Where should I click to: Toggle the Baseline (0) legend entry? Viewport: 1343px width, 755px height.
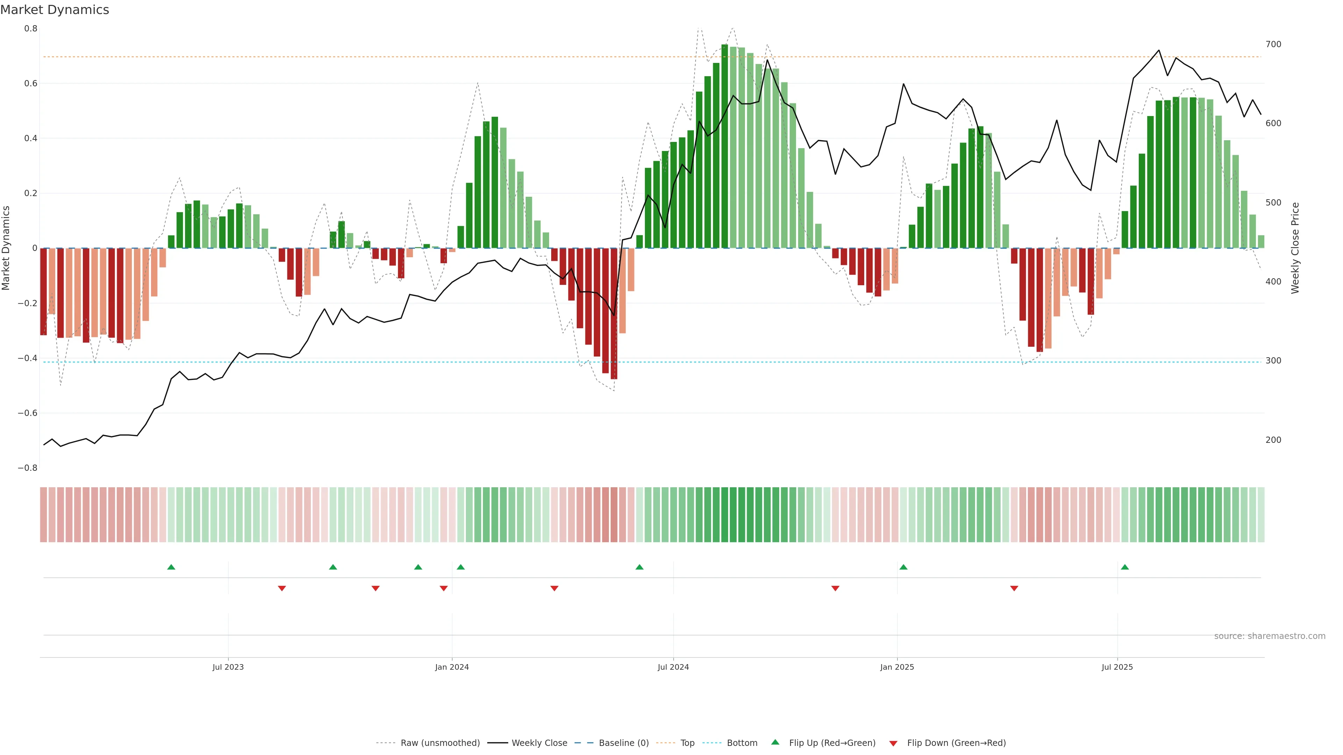624,743
